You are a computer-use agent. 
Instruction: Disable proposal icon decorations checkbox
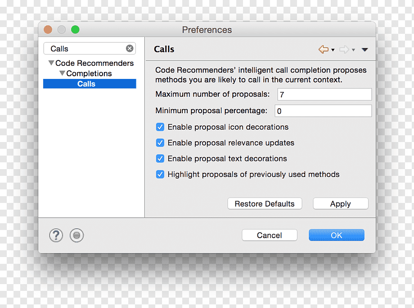tap(160, 127)
